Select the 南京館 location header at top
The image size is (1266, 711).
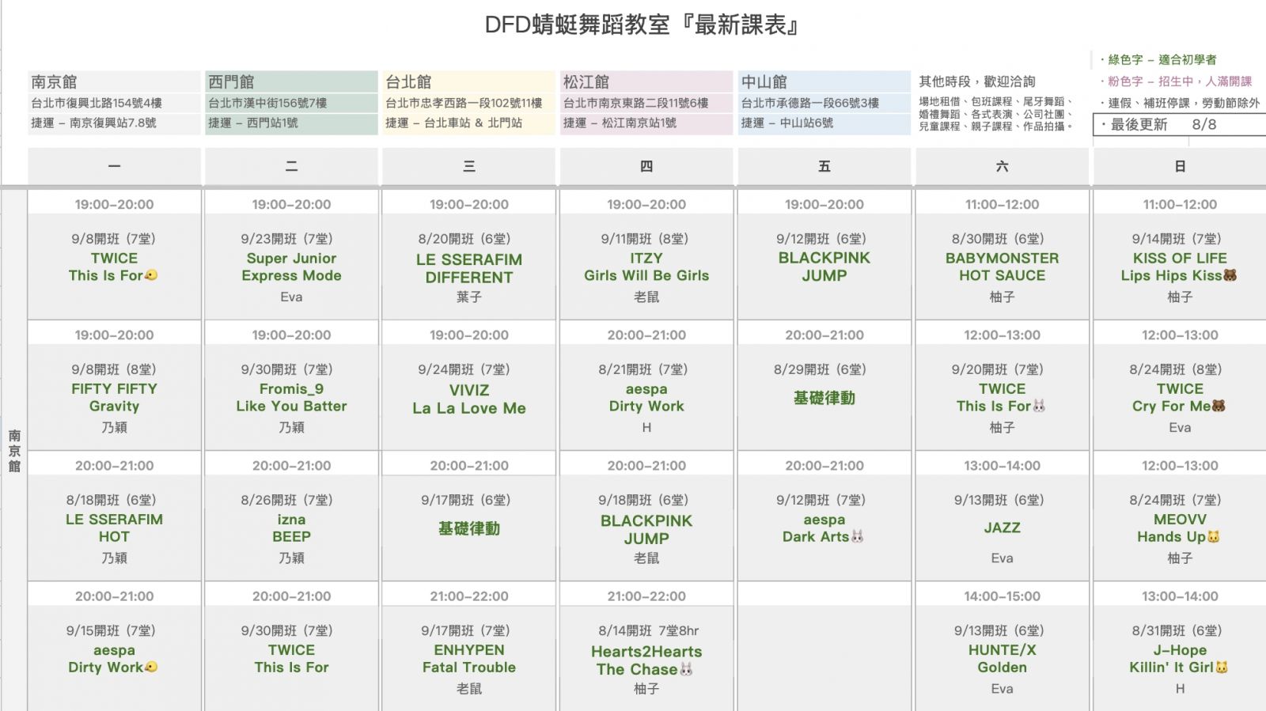point(115,82)
